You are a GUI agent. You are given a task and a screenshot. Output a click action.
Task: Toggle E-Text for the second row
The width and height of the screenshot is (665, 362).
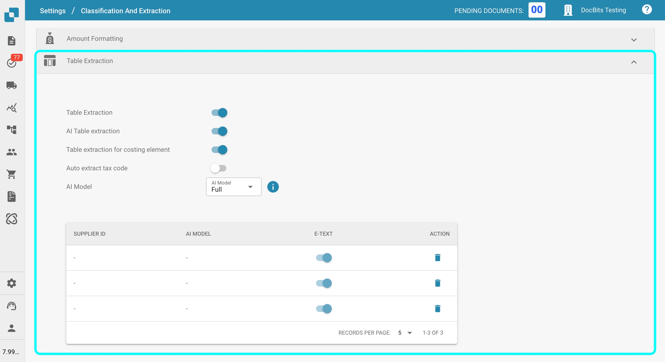pos(324,283)
